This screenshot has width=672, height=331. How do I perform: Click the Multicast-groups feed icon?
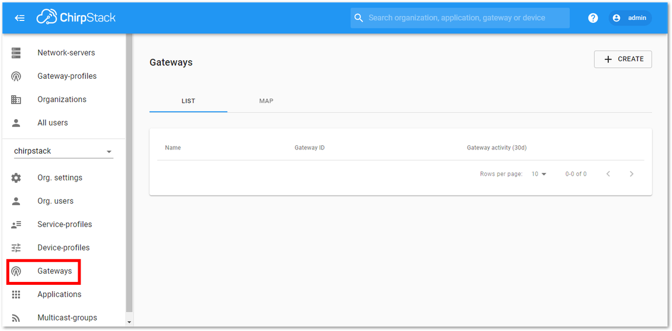tap(16, 318)
